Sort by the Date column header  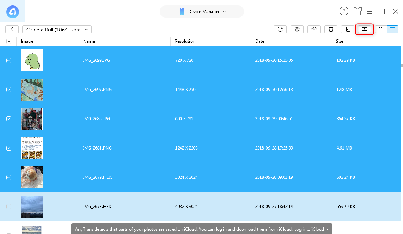[x=260, y=41]
